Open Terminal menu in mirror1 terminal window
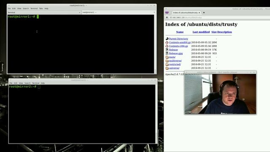 coord(34,8)
